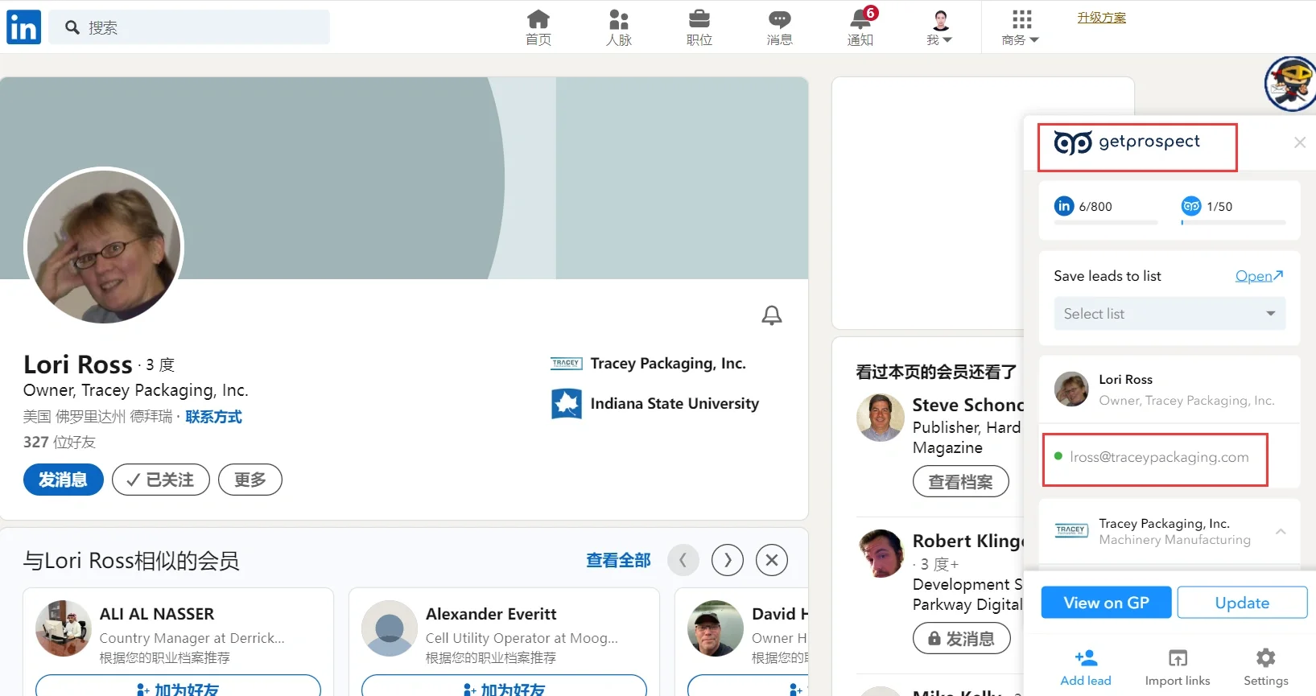The image size is (1316, 696).
Task: Open Steve Schone's profile photo
Action: point(881,418)
